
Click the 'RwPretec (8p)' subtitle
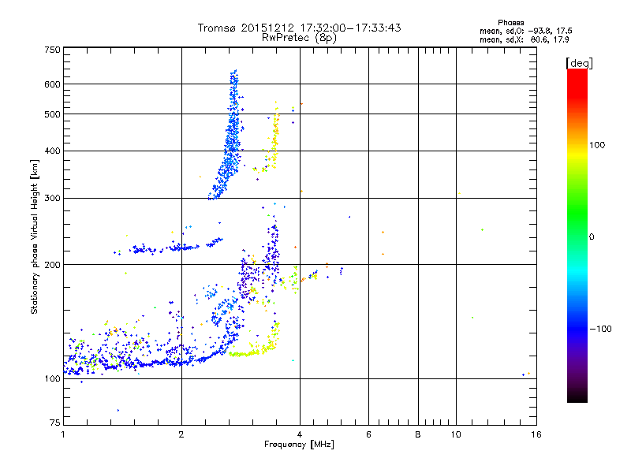pyautogui.click(x=299, y=38)
